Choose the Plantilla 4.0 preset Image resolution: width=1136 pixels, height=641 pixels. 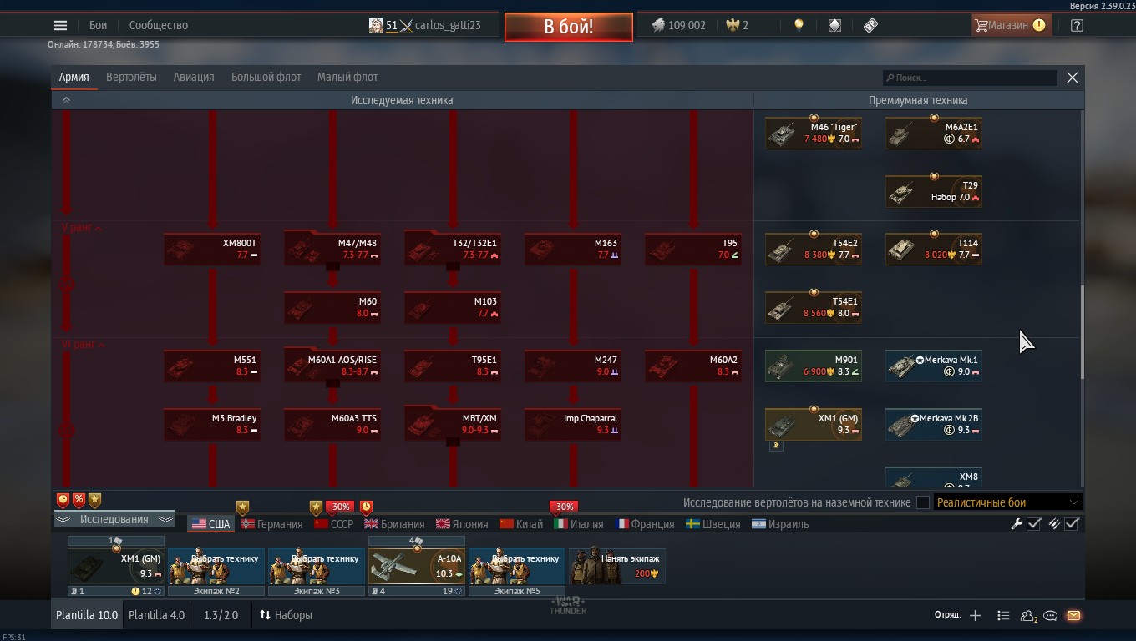click(x=156, y=615)
